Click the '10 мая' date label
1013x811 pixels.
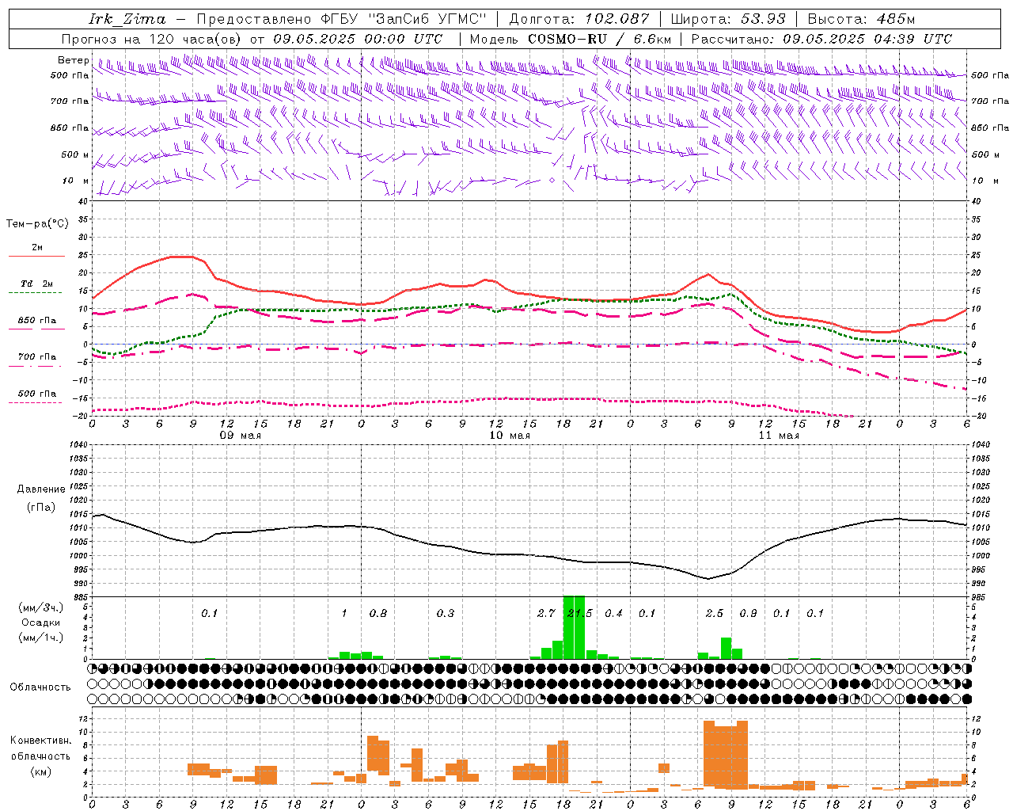[510, 436]
